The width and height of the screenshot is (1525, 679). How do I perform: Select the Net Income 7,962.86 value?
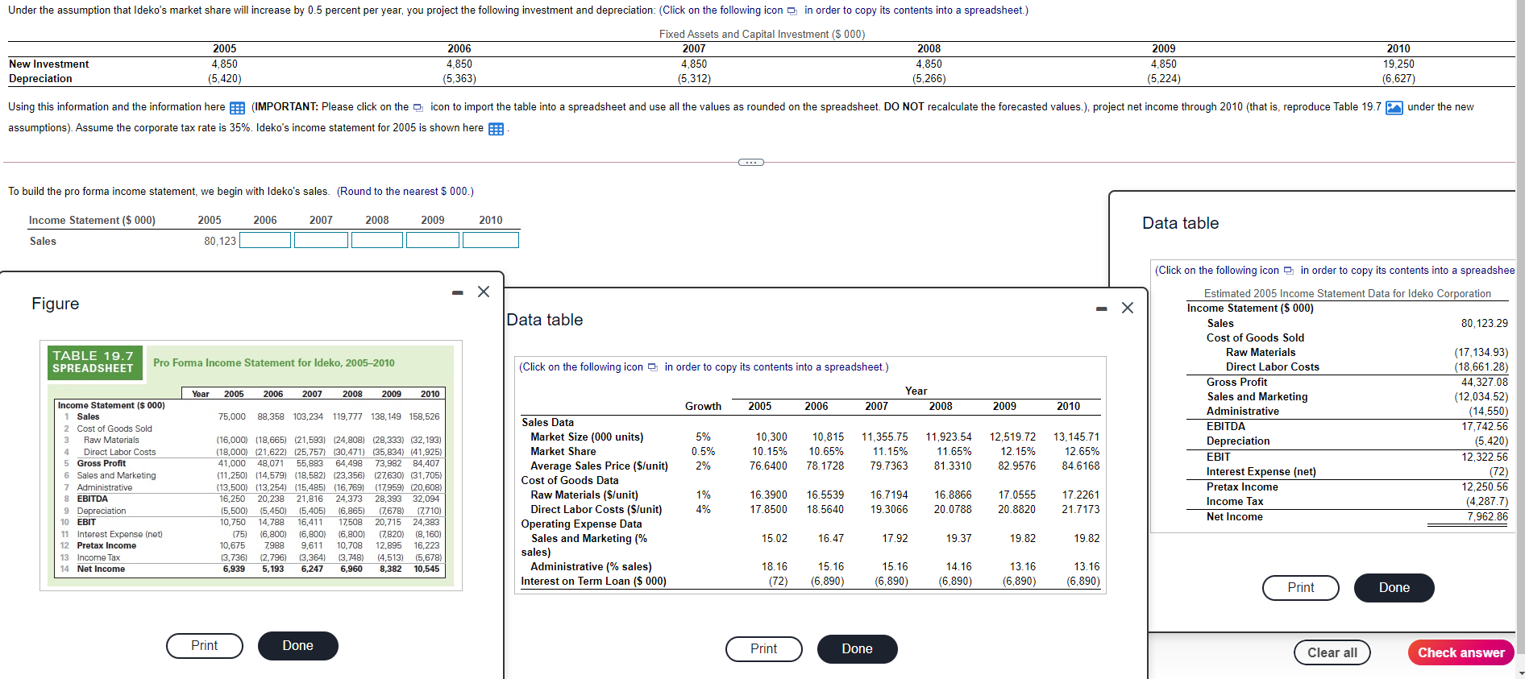point(1487,517)
